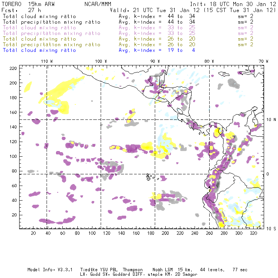The width and height of the screenshot is (278, 278).
Task: Click the '260' tick on the horizontal axis
Action: point(209,233)
